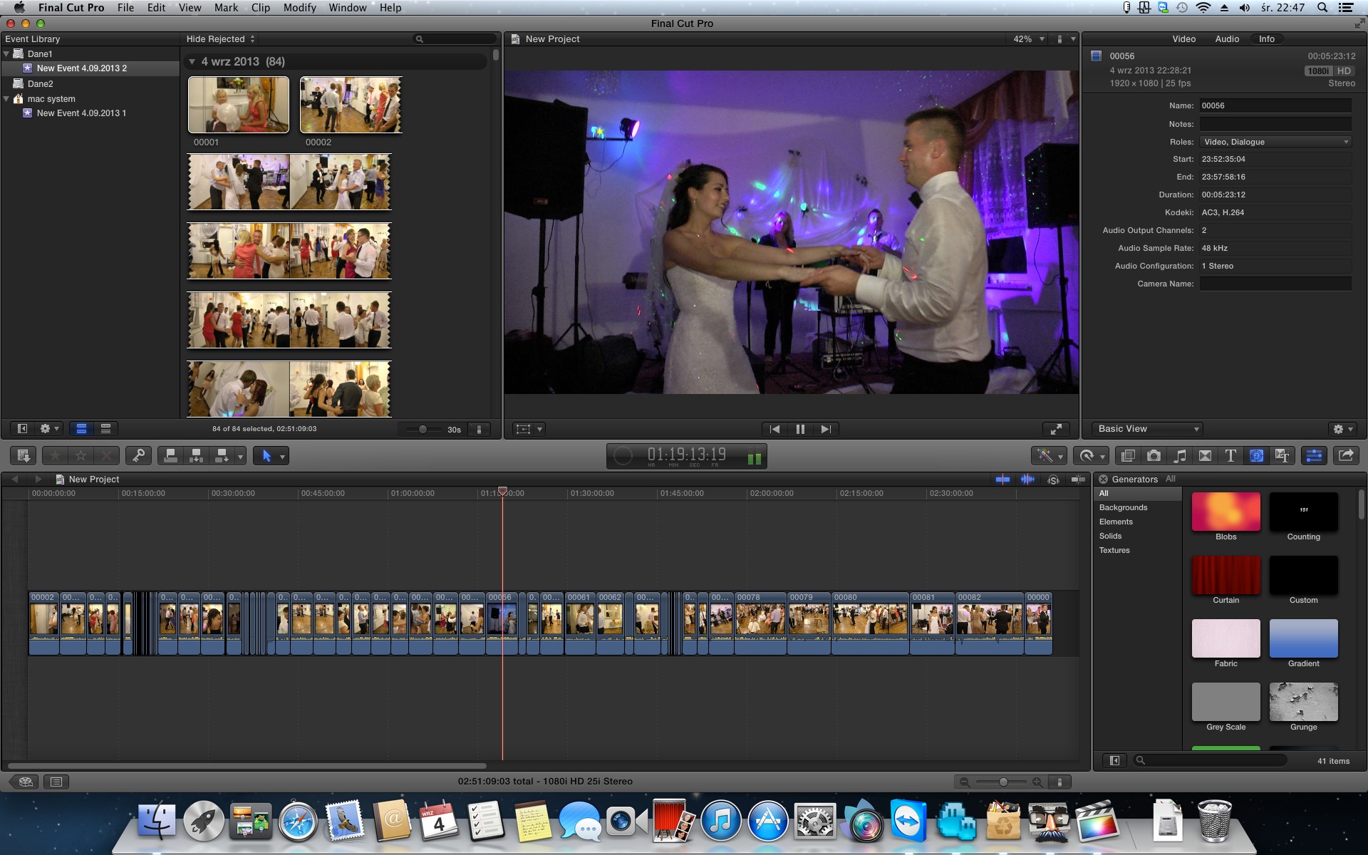Open the Mark menu
Screen dimensions: 1368x855
226,8
